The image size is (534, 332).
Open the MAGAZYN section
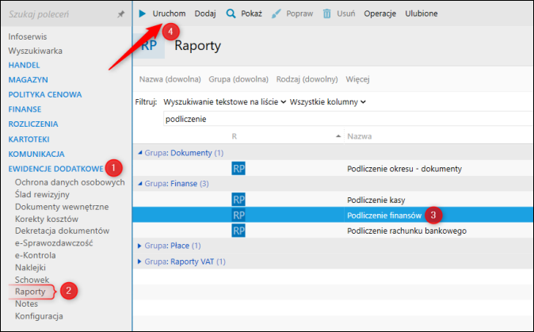(28, 80)
